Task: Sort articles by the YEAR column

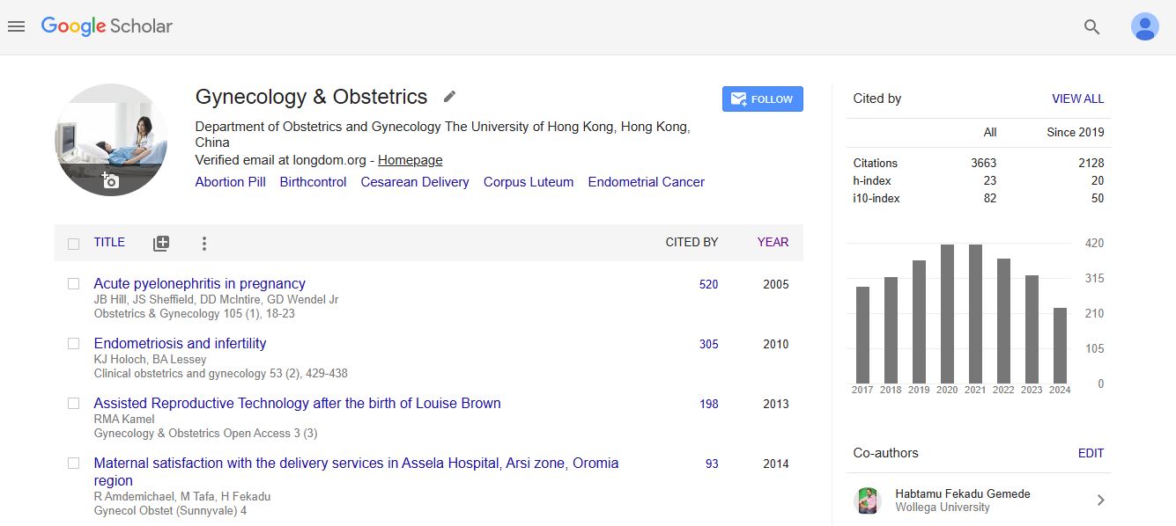Action: click(773, 243)
